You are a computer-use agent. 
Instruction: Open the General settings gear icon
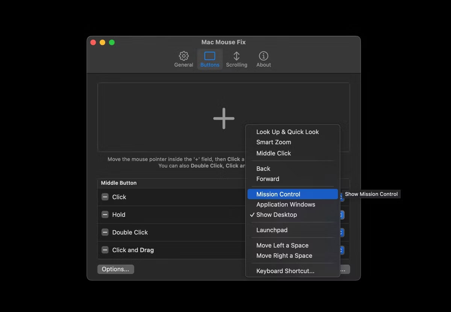[183, 58]
